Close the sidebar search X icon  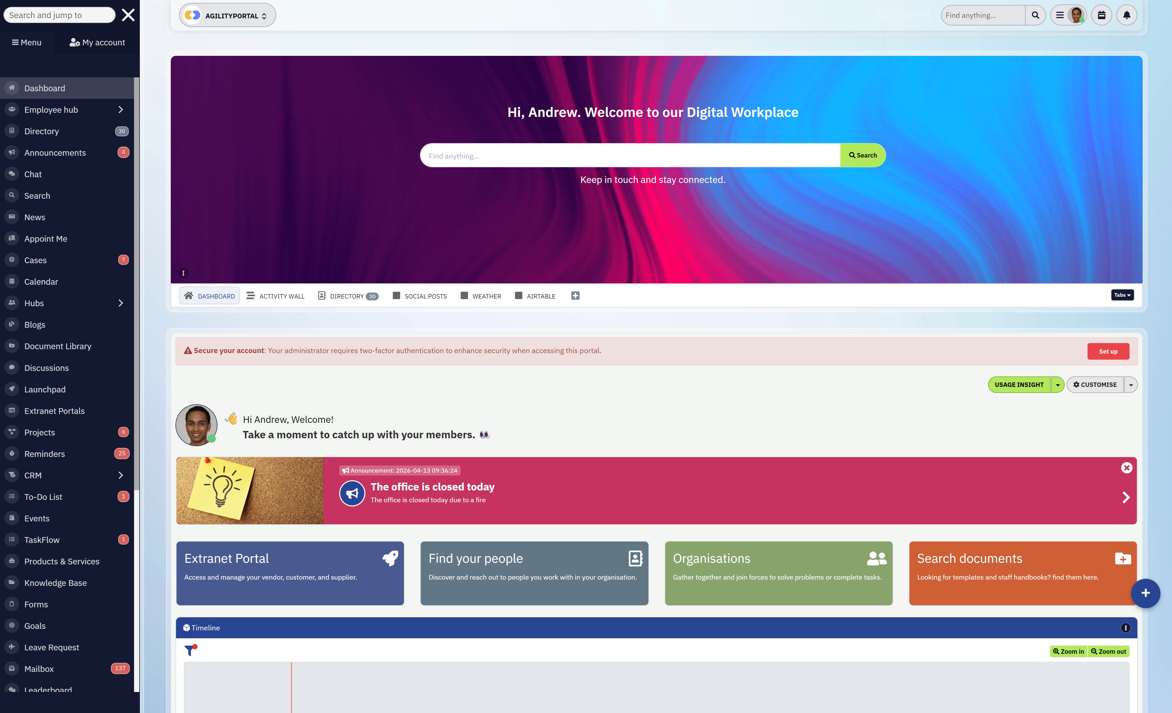pyautogui.click(x=128, y=15)
